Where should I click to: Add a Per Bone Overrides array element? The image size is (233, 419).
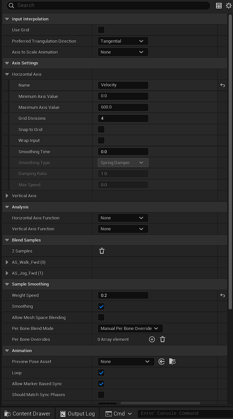(x=152, y=339)
